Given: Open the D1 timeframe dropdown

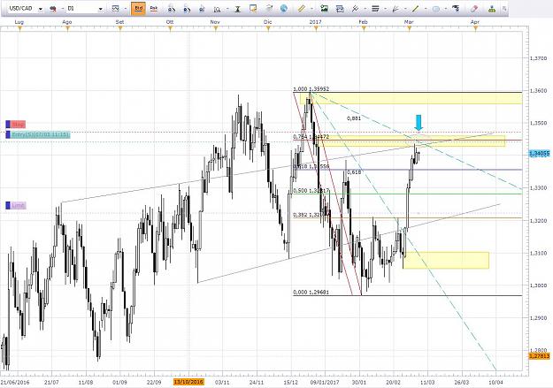Looking at the screenshot, I should click(x=101, y=9).
